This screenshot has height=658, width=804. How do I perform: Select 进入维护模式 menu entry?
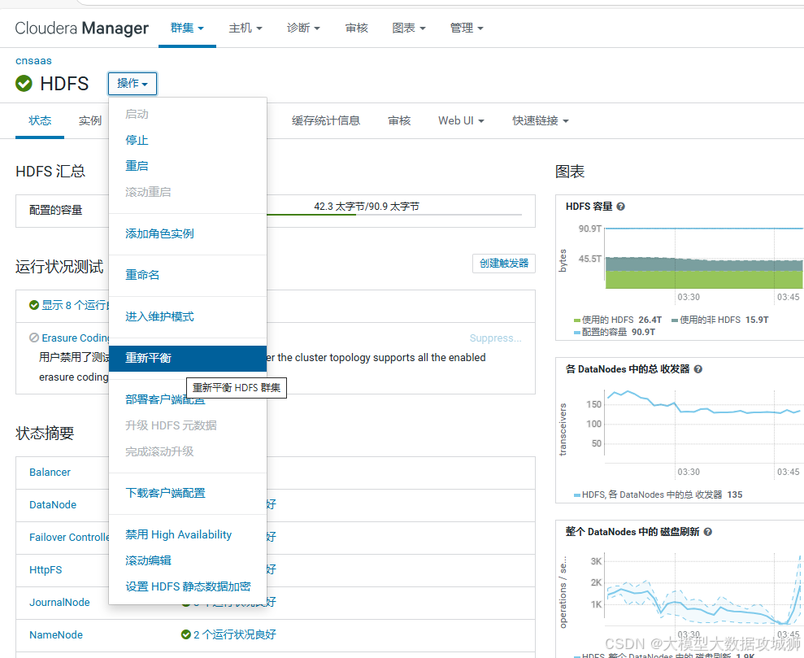188,316
